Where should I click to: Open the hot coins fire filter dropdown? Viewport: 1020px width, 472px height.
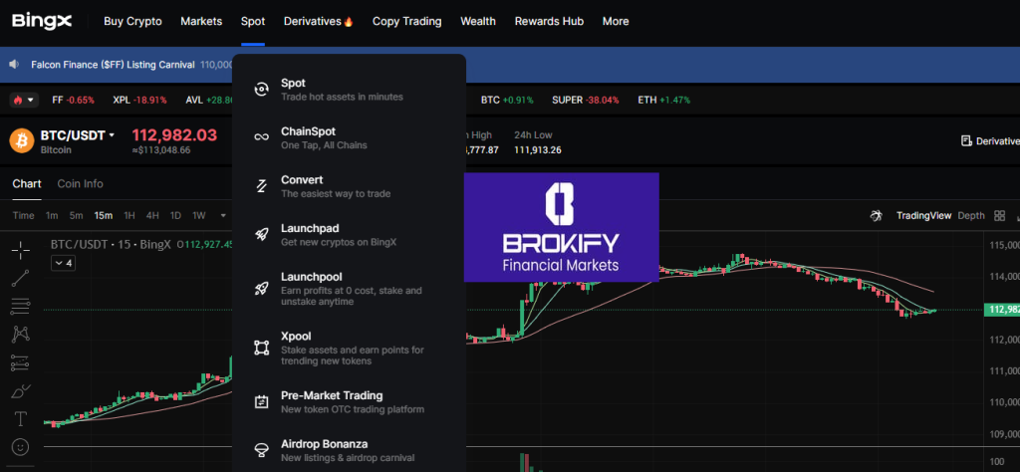click(23, 100)
